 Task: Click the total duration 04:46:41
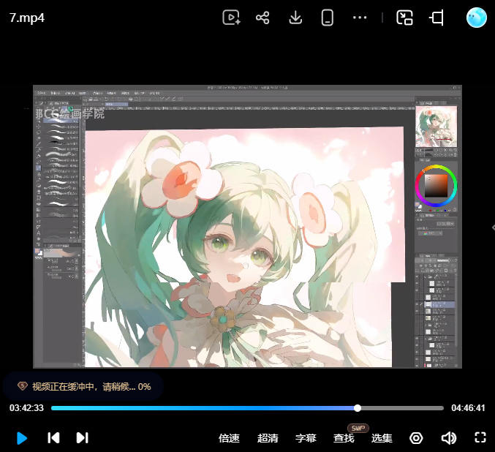468,408
